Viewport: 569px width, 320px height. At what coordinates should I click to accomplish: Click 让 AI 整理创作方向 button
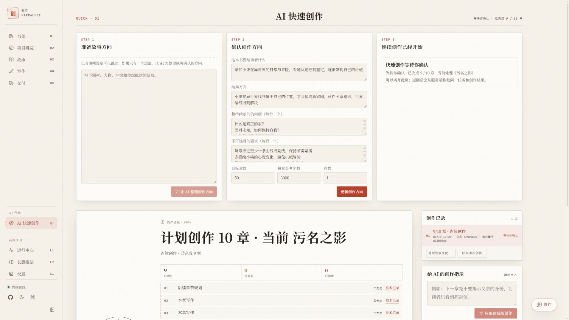pyautogui.click(x=194, y=192)
